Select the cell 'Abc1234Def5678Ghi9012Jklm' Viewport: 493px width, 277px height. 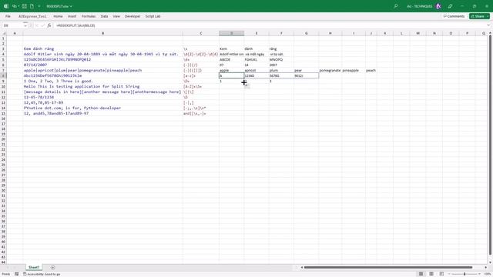coord(102,75)
